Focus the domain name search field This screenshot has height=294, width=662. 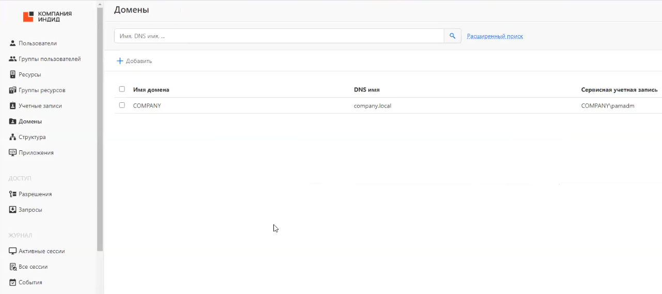(x=279, y=36)
